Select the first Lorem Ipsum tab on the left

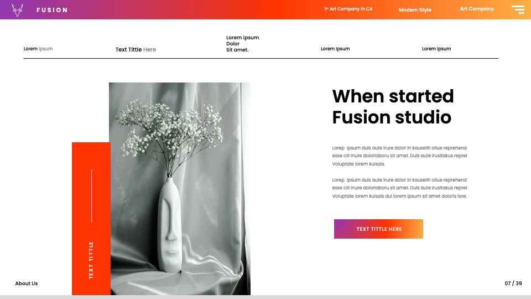click(38, 49)
